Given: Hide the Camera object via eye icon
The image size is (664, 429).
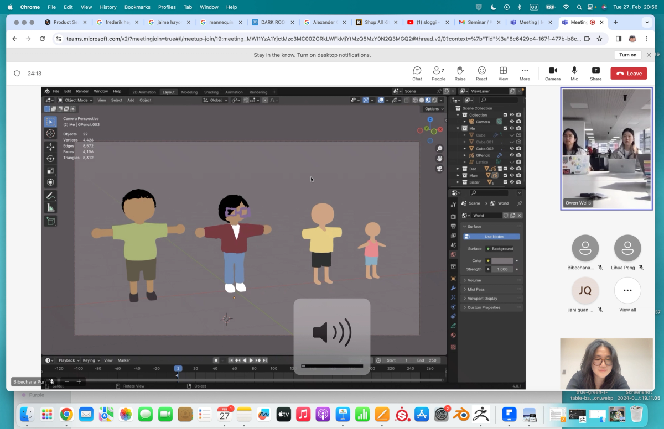Looking at the screenshot, I should pyautogui.click(x=512, y=122).
